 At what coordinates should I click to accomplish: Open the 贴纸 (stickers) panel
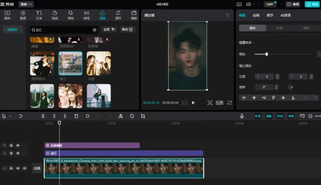(x=55, y=15)
